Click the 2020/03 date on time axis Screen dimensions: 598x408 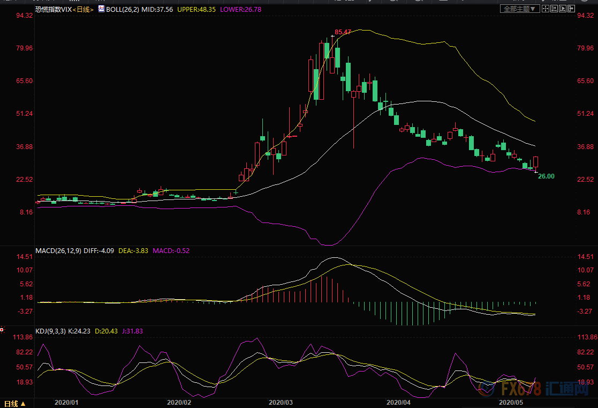[x=281, y=402]
